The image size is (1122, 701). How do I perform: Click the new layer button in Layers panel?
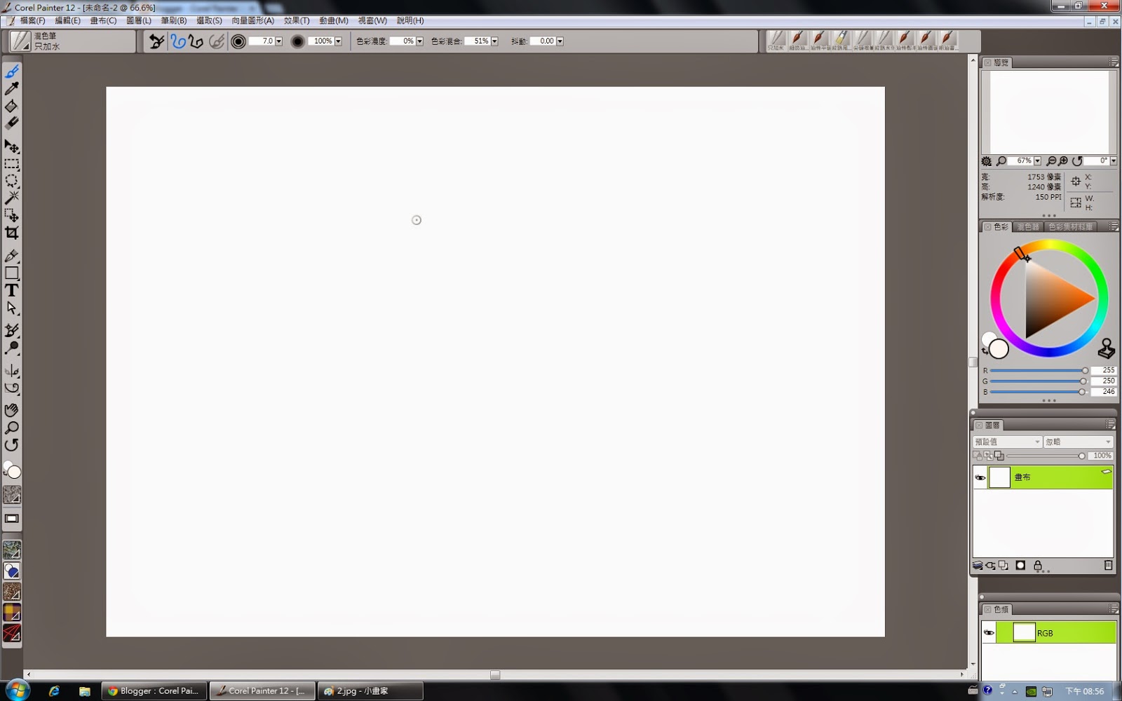pos(1004,565)
